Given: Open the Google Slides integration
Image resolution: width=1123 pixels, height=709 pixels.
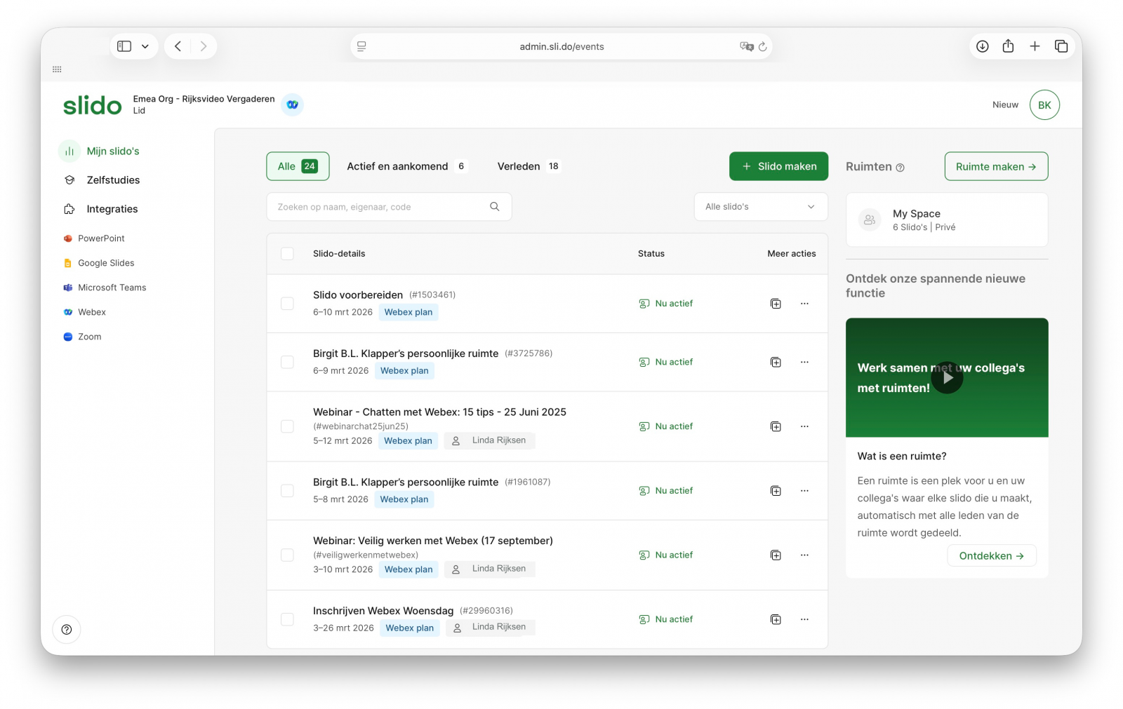Looking at the screenshot, I should 106,263.
